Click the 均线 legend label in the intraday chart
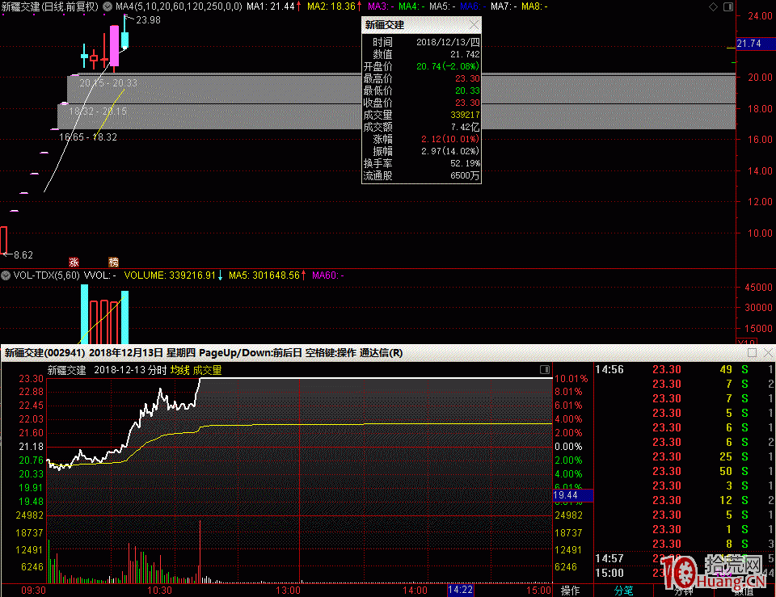This screenshot has width=776, height=597. (179, 370)
